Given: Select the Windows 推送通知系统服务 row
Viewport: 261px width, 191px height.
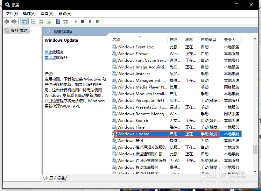Looking at the screenshot, I should [176, 147].
